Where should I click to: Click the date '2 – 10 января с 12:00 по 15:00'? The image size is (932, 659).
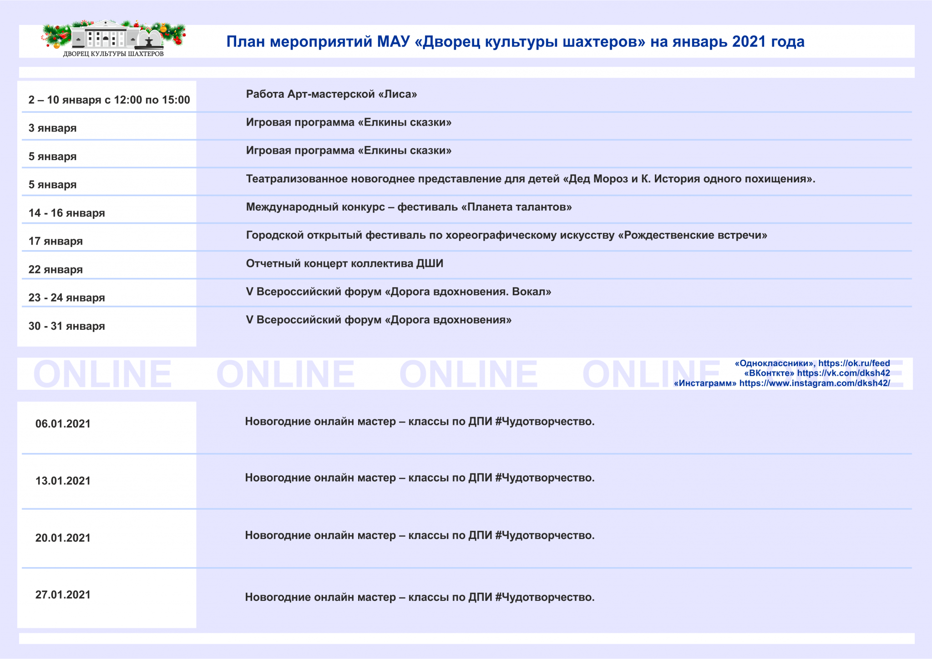(x=109, y=100)
